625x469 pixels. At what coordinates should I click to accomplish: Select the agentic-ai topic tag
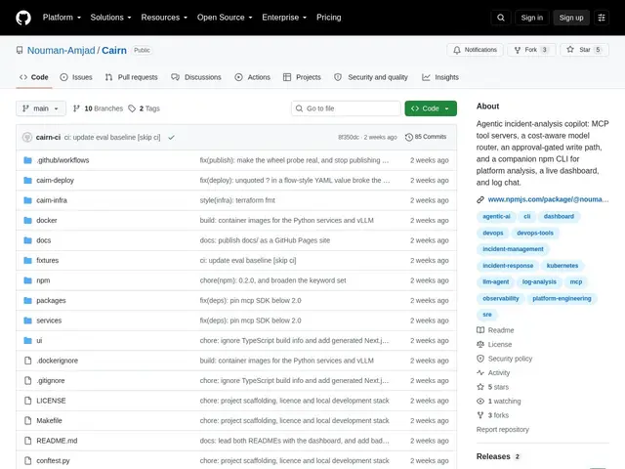point(496,216)
